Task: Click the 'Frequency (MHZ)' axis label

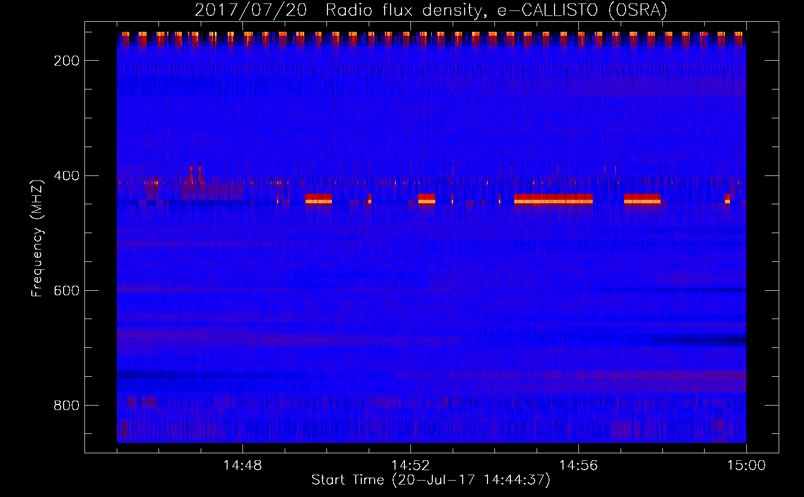Action: (x=38, y=238)
